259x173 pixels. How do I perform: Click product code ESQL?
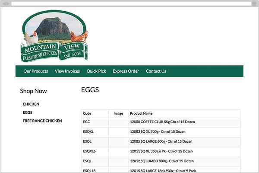(87, 141)
